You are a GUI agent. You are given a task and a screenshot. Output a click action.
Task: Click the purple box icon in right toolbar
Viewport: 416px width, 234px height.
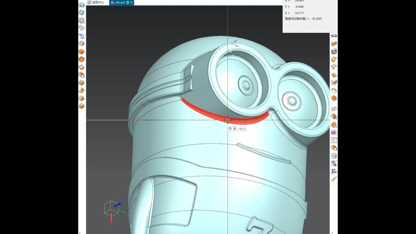[x=334, y=132]
